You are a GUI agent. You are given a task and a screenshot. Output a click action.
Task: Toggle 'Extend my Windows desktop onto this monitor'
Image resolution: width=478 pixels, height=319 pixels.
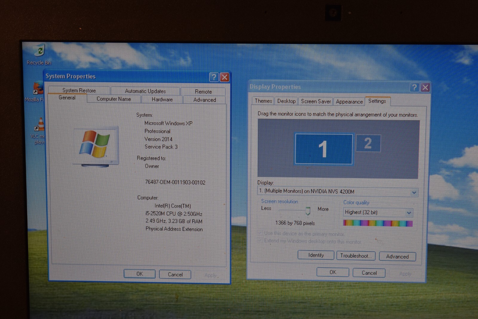click(310, 241)
